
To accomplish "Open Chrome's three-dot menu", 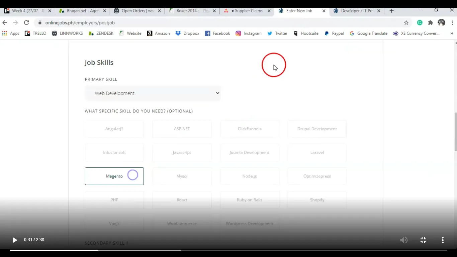I will pos(452,23).
